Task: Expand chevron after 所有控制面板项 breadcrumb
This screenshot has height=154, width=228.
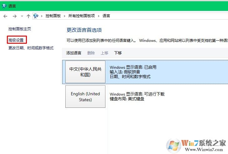Action: pyautogui.click(x=99, y=16)
